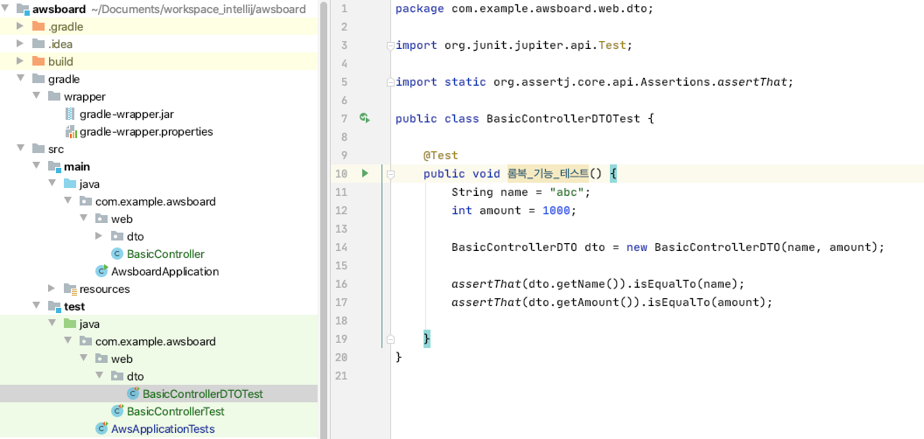Click the orange build folder icon
This screenshot has height=439, width=924.
38,62
